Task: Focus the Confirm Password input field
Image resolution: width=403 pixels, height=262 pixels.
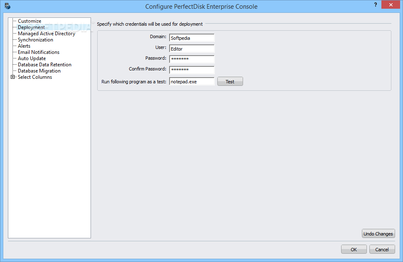Action: (192, 70)
